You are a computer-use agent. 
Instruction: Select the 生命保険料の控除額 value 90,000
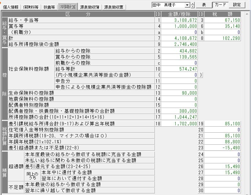(x=179, y=93)
